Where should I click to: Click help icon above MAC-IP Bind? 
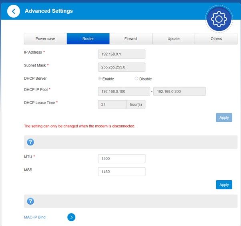(x=30, y=201)
